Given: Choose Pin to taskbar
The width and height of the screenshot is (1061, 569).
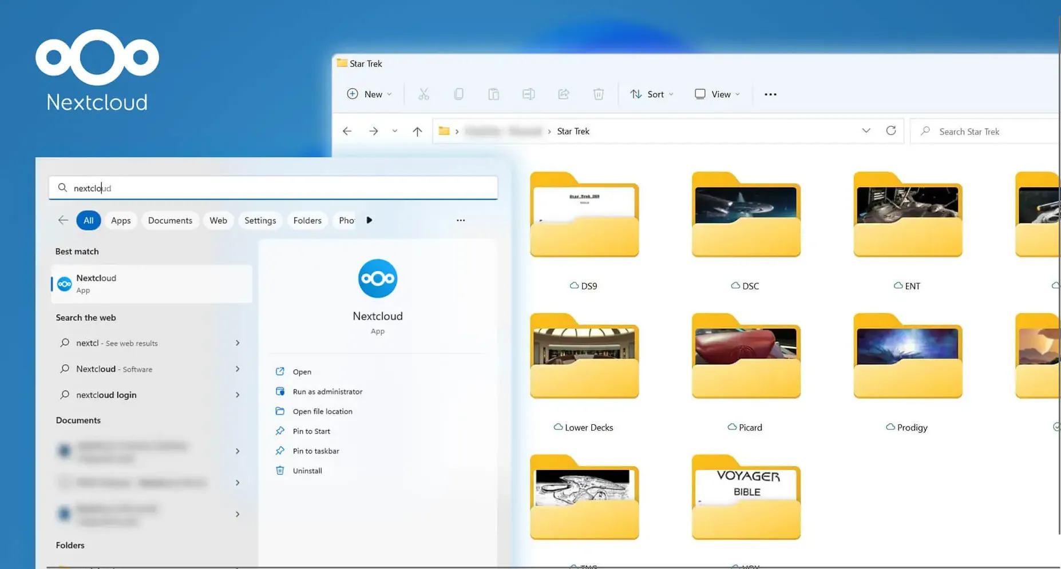Looking at the screenshot, I should tap(316, 451).
